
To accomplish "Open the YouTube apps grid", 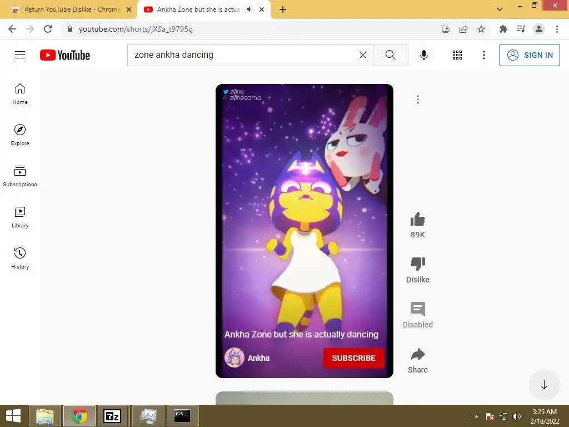I will tap(457, 55).
